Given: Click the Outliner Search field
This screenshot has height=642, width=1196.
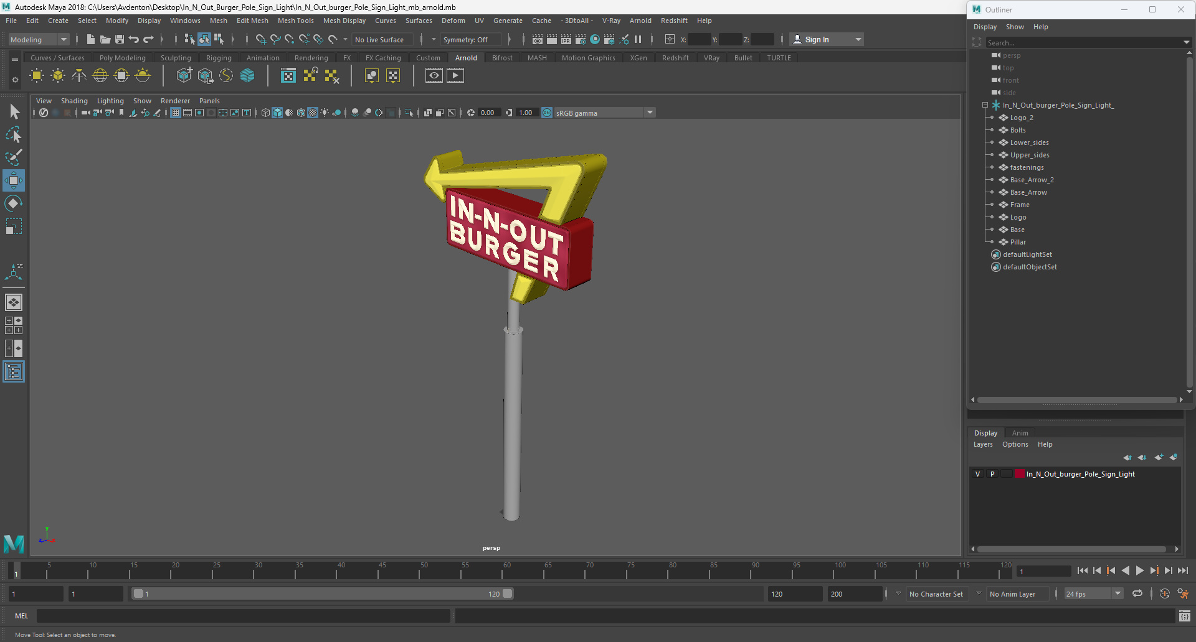Looking at the screenshot, I should tap(1083, 42).
